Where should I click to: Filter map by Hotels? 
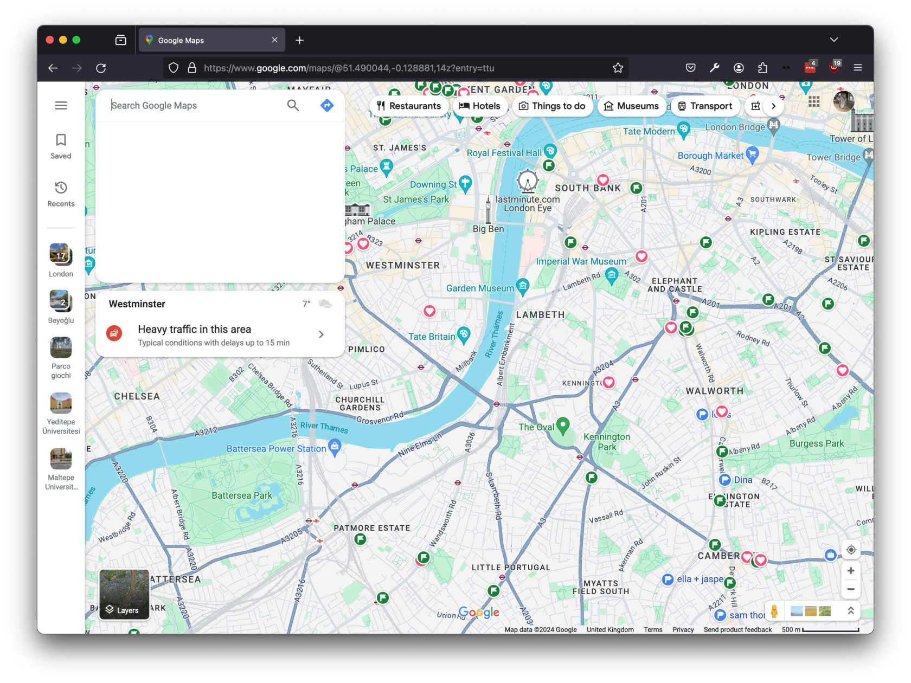[479, 106]
